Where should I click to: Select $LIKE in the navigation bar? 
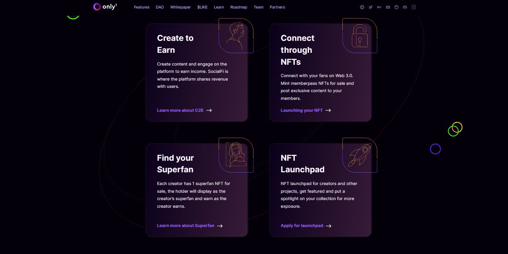[x=202, y=7]
